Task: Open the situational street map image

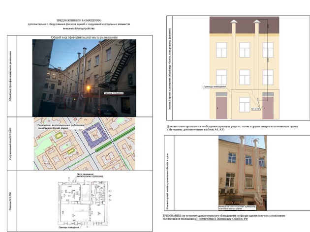Action: (x=84, y=144)
